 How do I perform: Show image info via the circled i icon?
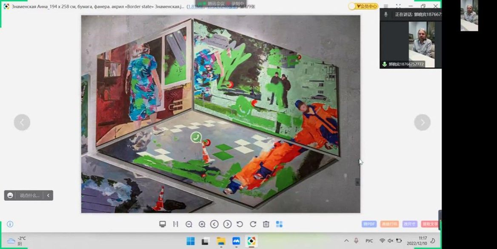pos(10,224)
